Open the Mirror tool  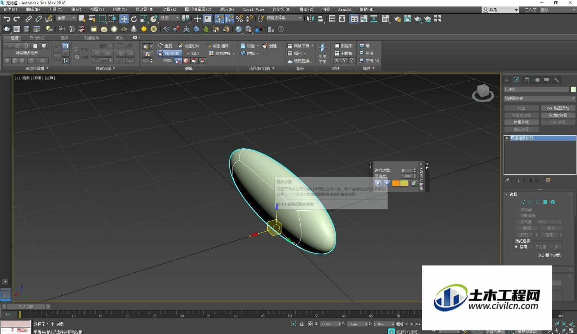310,19
